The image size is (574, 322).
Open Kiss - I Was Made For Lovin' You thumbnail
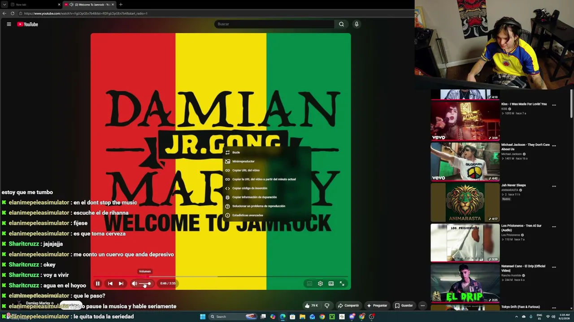tap(465, 121)
